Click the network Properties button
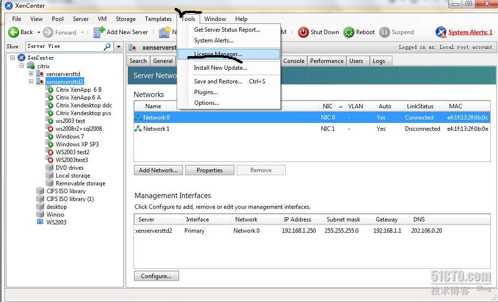Screen dimensions: 498x302 [209, 170]
